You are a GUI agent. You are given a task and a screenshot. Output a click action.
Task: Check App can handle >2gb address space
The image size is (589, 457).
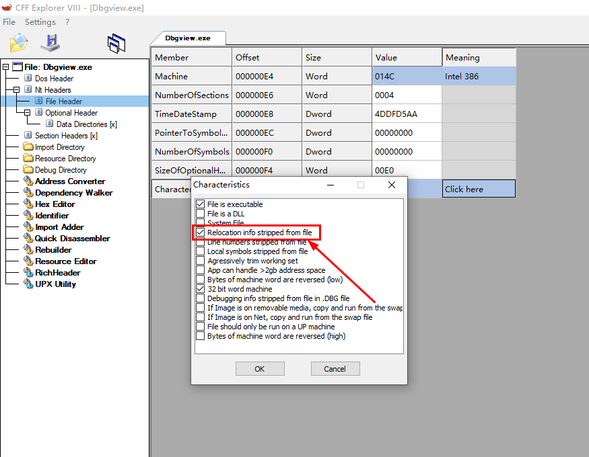pos(200,270)
